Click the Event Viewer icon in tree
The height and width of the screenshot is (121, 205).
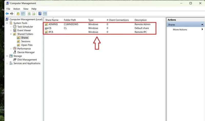point(15,30)
